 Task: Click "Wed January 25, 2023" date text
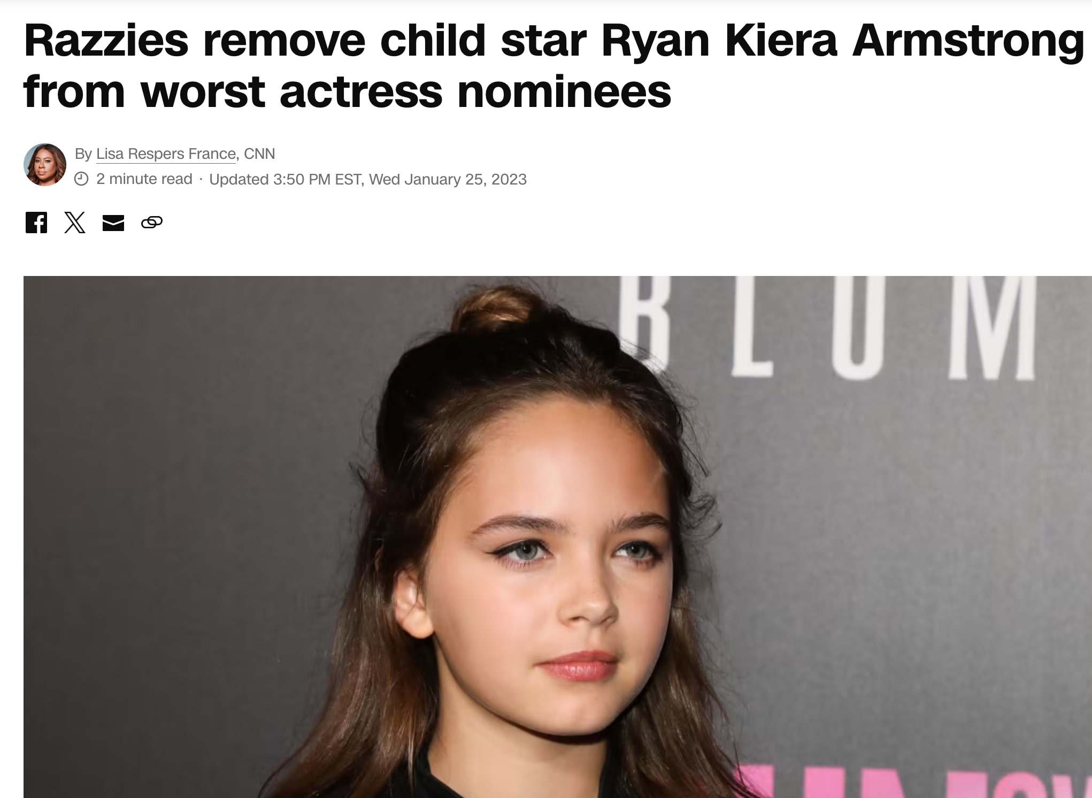tap(448, 179)
